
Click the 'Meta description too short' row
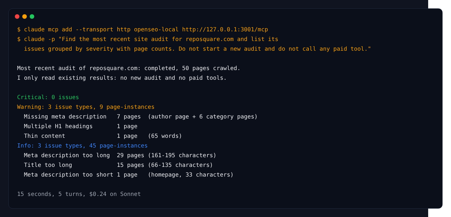(x=128, y=175)
